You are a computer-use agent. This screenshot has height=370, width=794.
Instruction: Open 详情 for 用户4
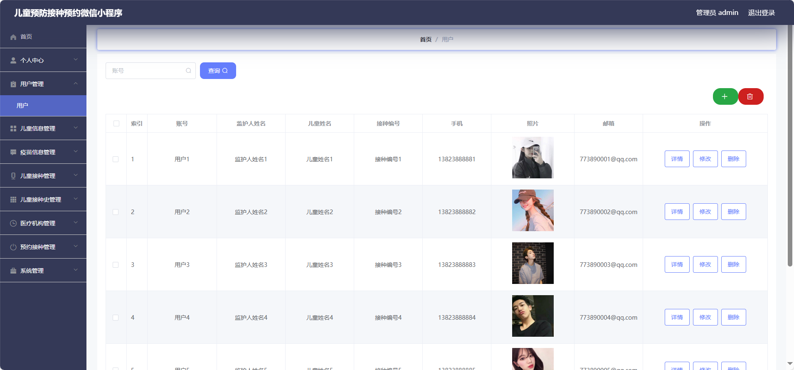[x=677, y=317]
